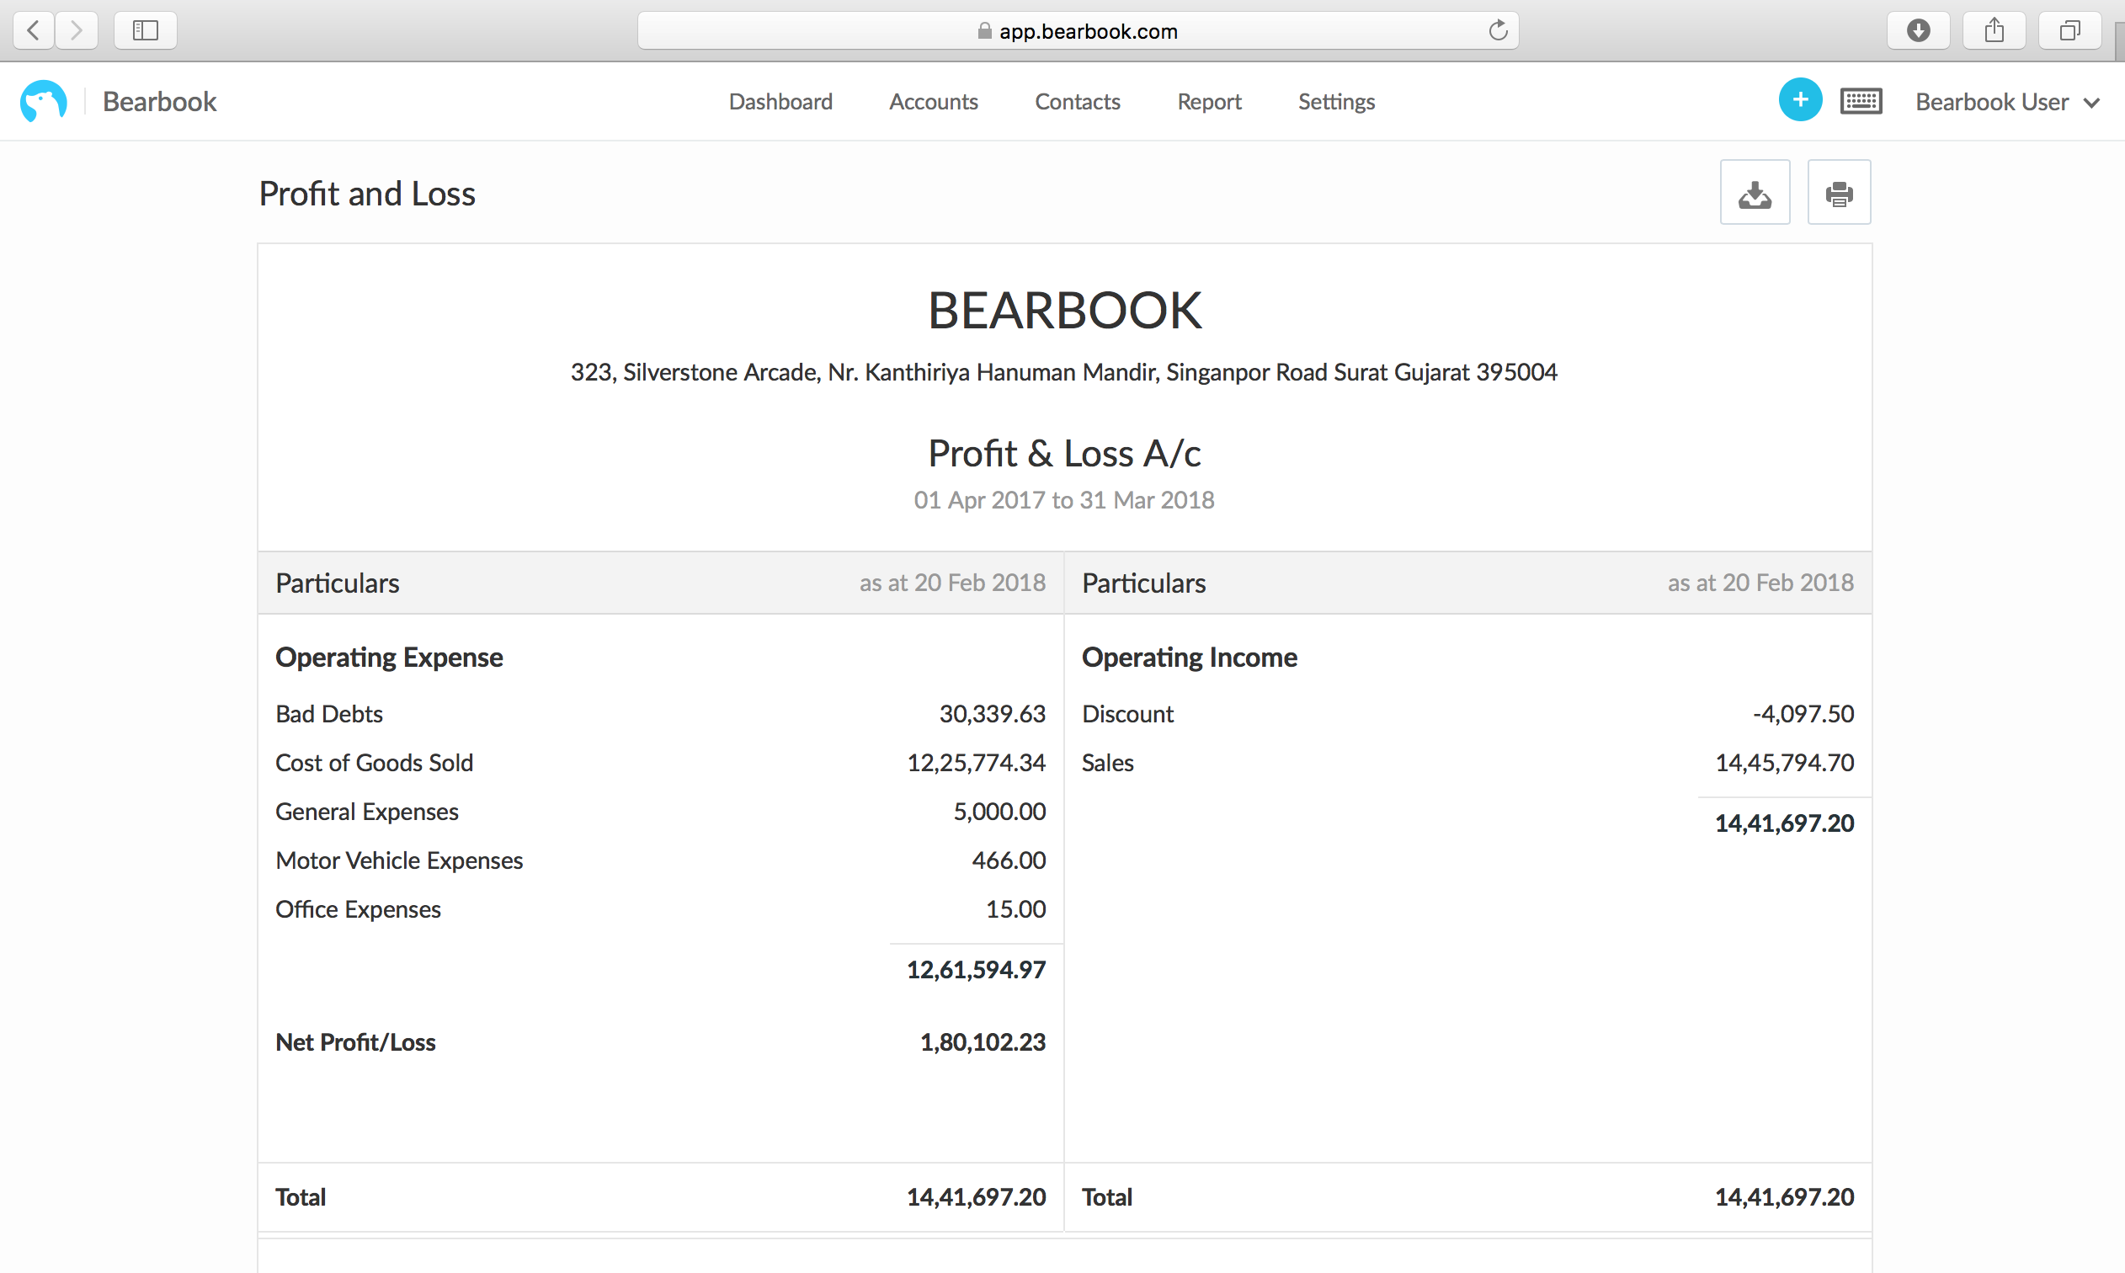This screenshot has width=2125, height=1273.
Task: Click the 14,45,794.70 sales amount
Action: pos(1784,763)
